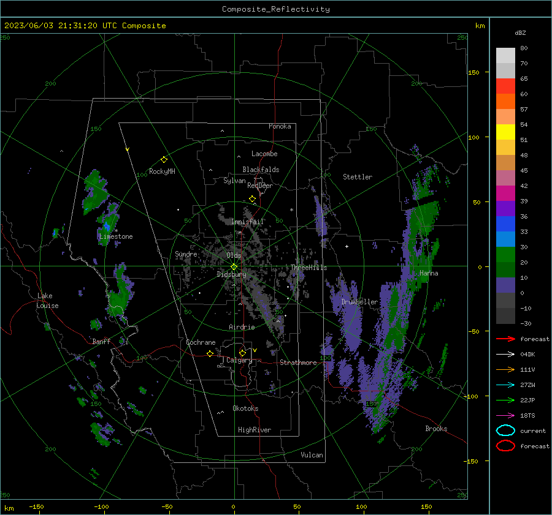
Task: Pick the magenta 39-42 dBZ swatch
Action: pos(505,194)
